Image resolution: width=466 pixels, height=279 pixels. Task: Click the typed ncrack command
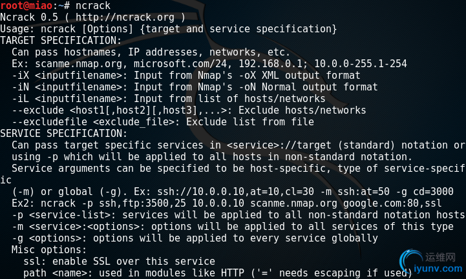(x=93, y=6)
